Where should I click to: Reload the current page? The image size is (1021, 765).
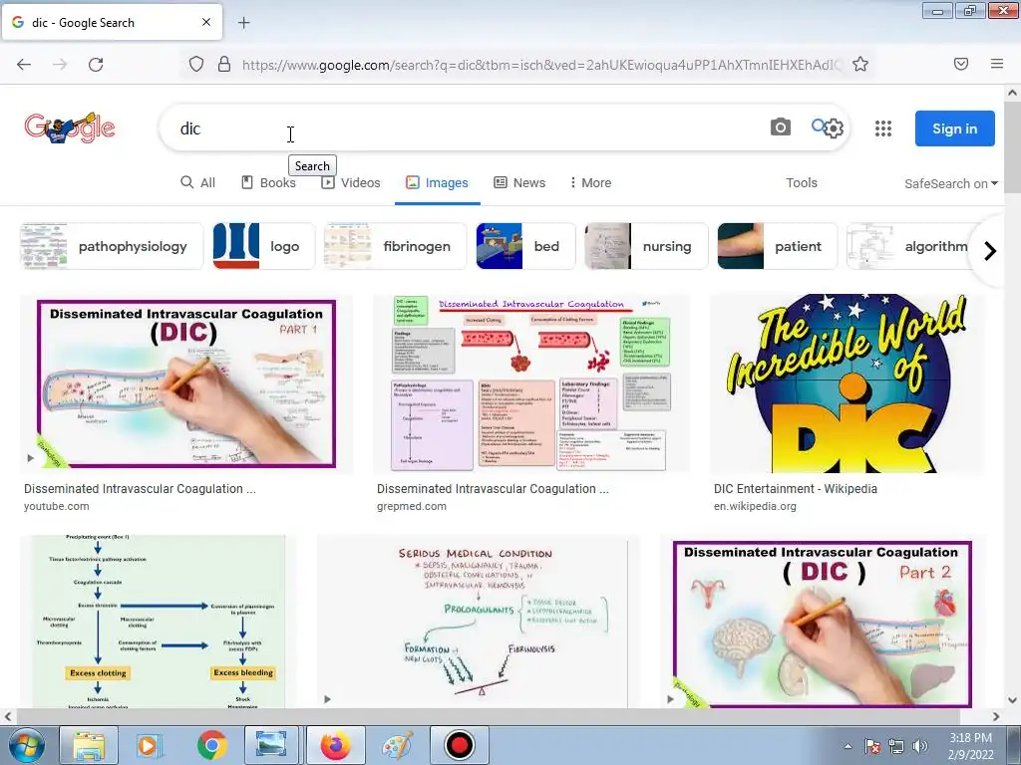[96, 64]
